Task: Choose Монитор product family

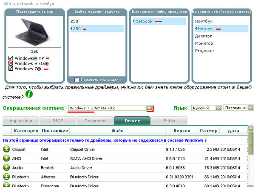Action: [x=204, y=43]
